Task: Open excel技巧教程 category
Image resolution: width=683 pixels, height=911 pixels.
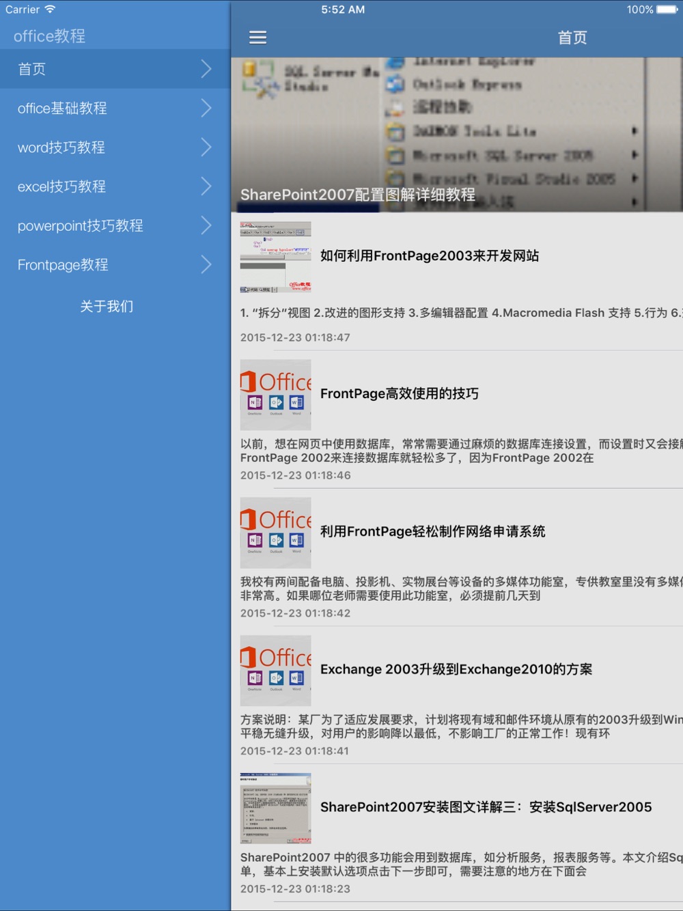Action: click(x=115, y=186)
